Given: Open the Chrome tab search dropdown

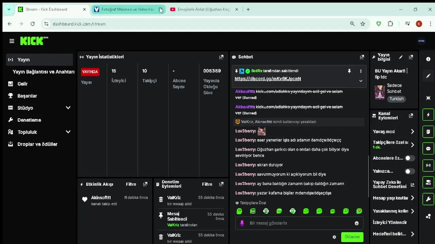Looking at the screenshot, I should tap(9, 9).
